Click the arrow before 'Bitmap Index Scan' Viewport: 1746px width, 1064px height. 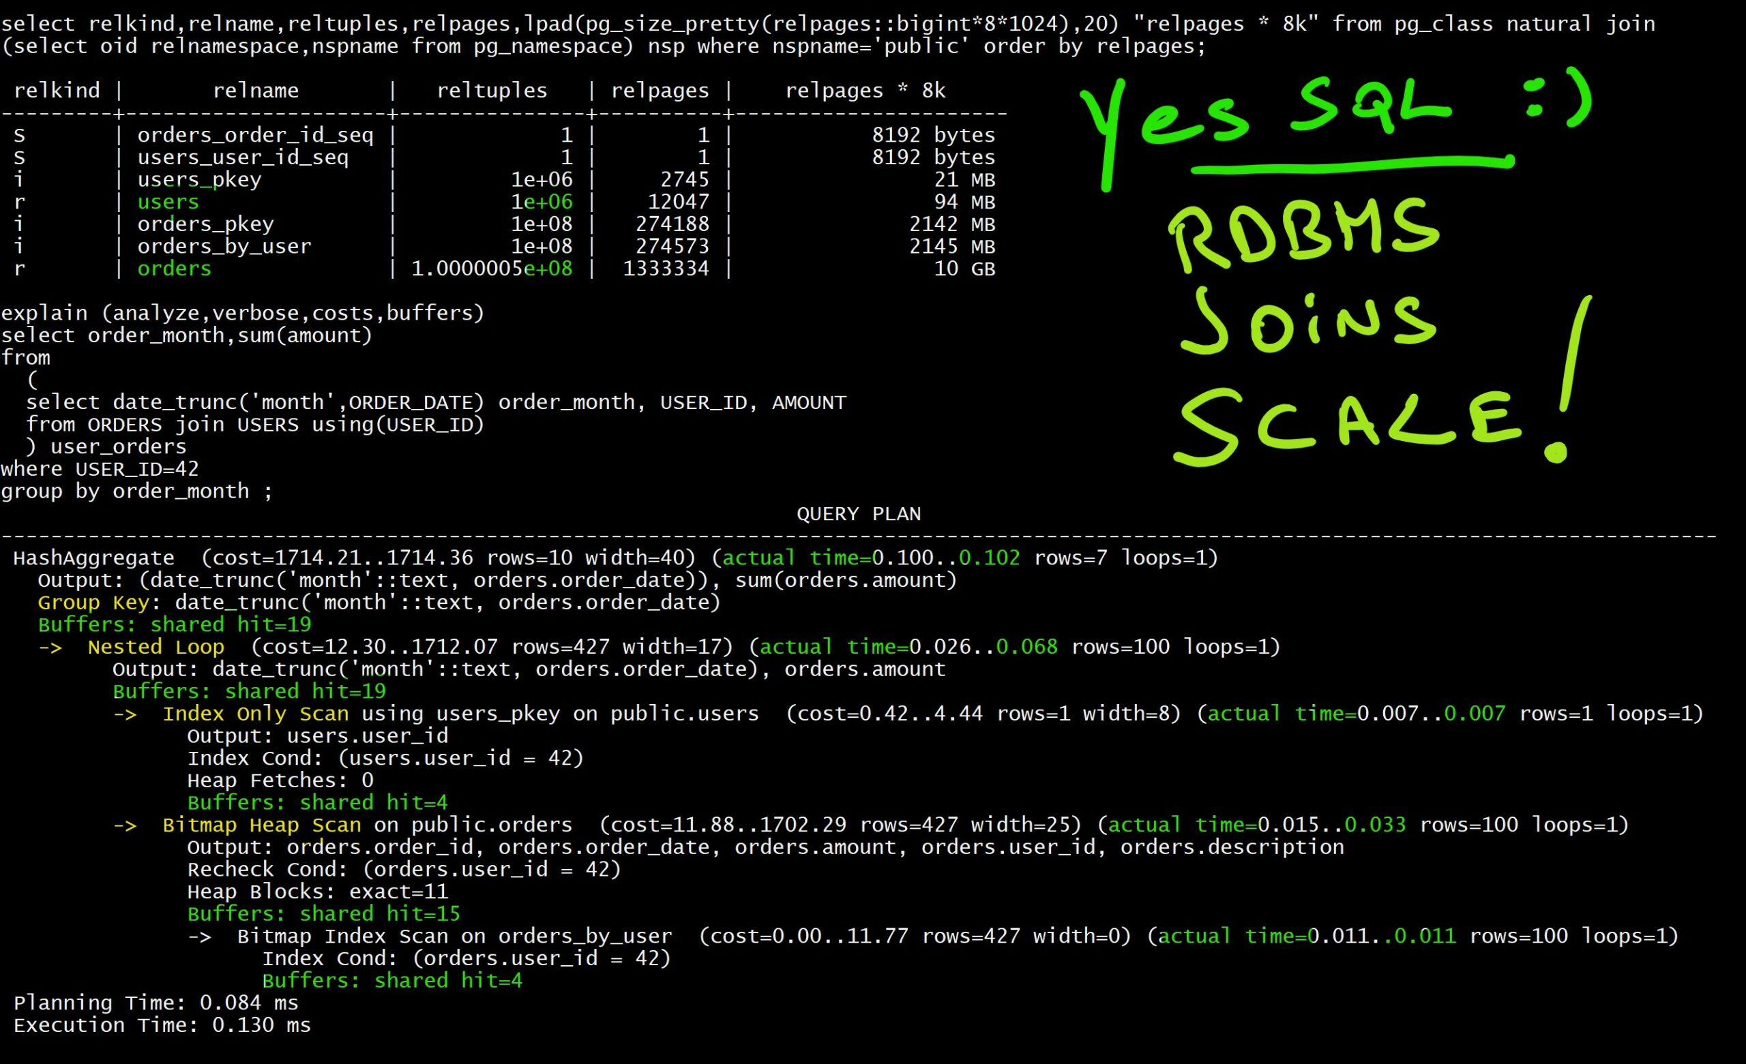pos(200,937)
